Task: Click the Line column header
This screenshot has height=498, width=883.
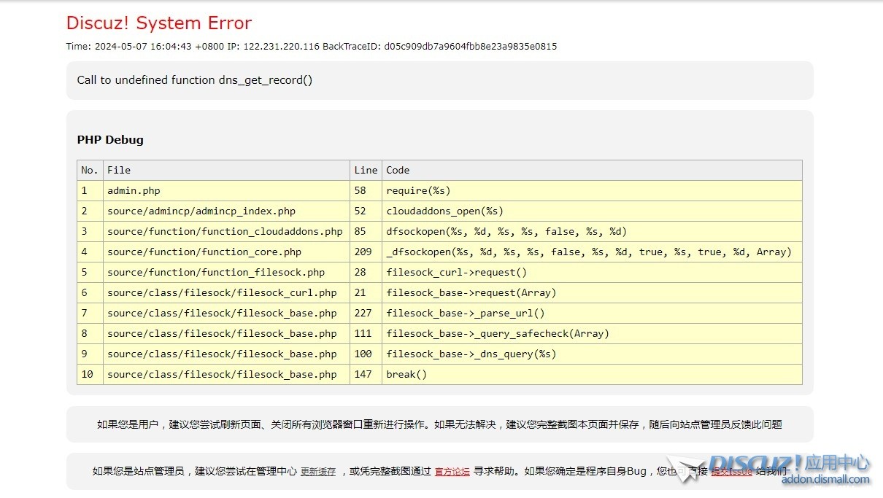Action: pyautogui.click(x=366, y=171)
